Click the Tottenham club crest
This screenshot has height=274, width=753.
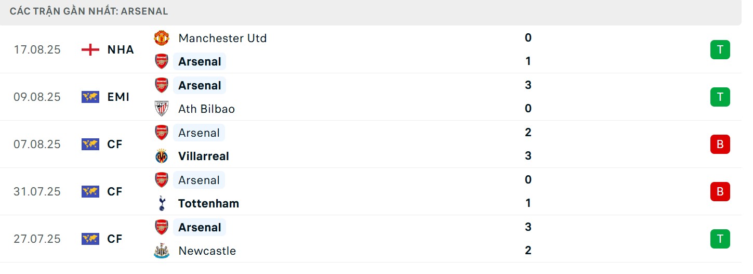click(162, 203)
